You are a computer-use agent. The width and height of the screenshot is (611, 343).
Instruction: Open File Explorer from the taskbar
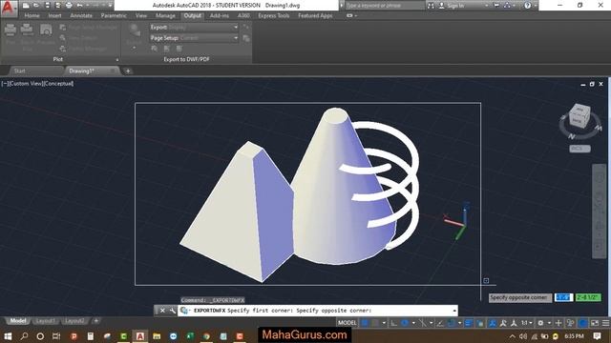157,336
